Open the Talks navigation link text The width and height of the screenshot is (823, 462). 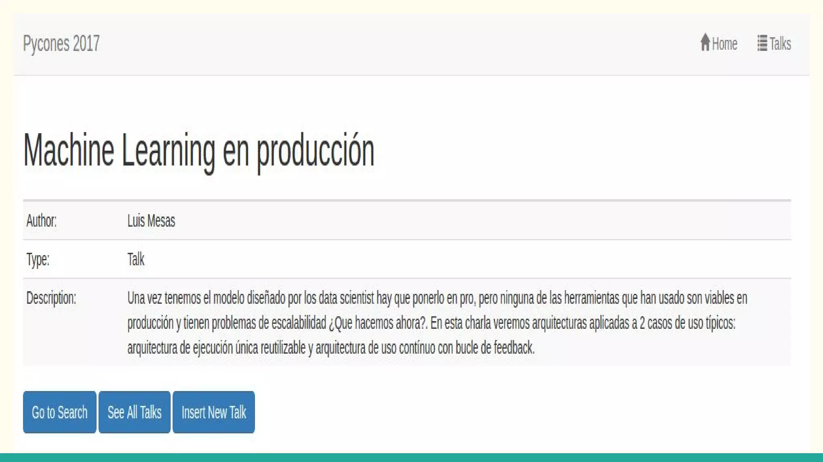click(780, 44)
